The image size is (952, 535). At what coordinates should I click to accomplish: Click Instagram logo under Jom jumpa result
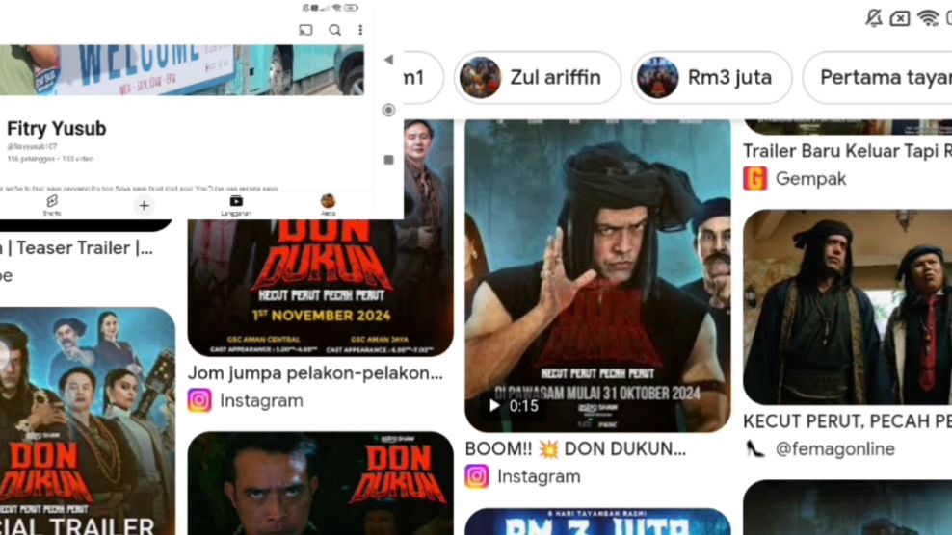[199, 401]
